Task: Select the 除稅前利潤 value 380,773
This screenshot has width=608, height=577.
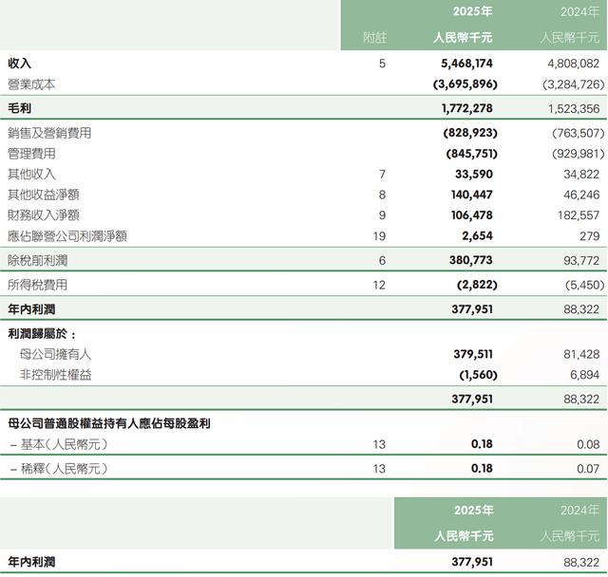Action: 465,260
